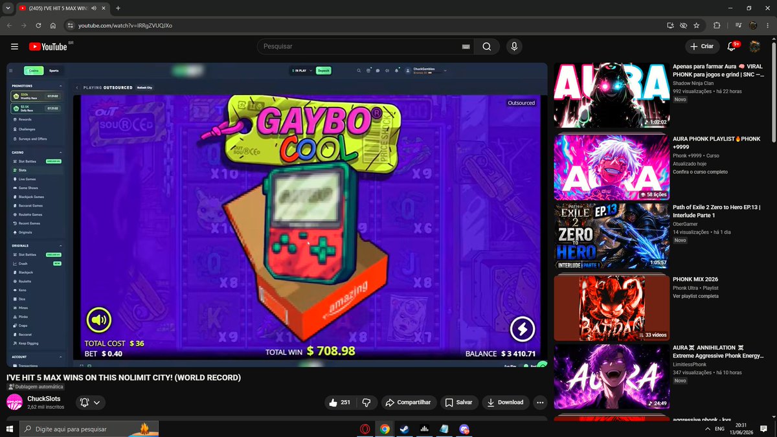Open the YouTube guide hamburger menu
Screen dimensions: 777x437
[14, 47]
